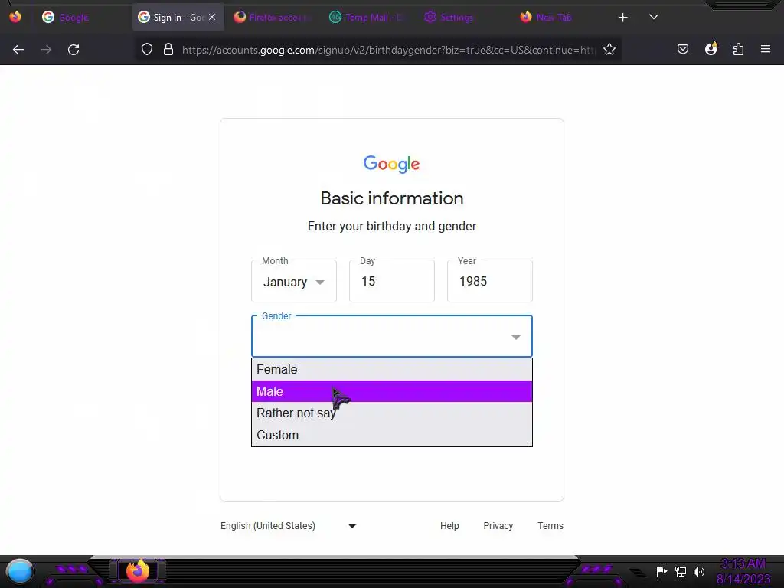
Task: Click the forward navigation arrow
Action: coord(46,50)
